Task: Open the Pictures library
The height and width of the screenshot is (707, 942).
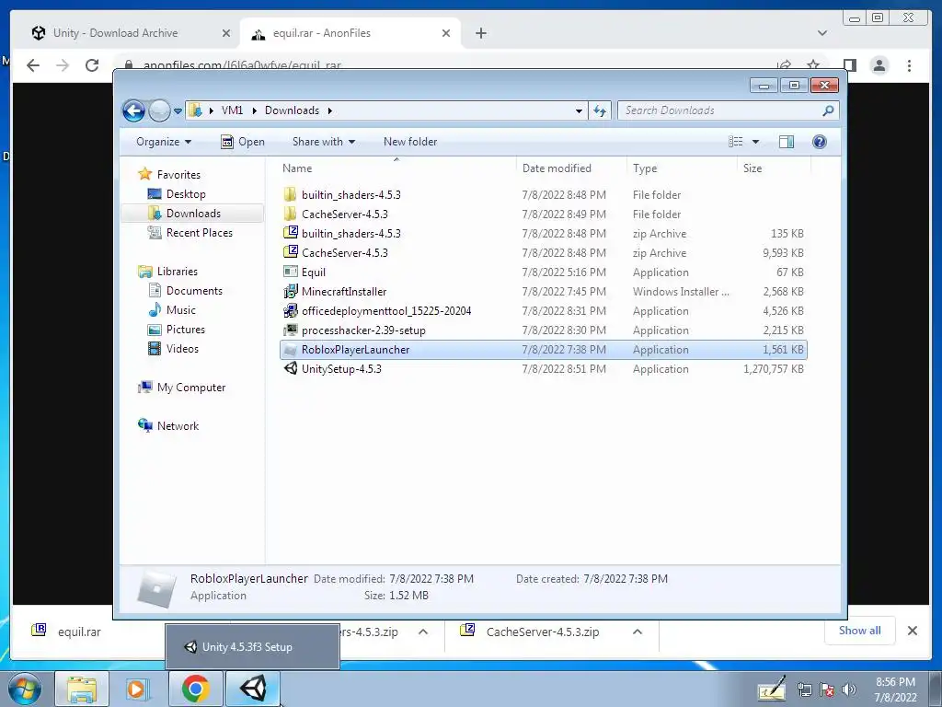Action: click(185, 330)
